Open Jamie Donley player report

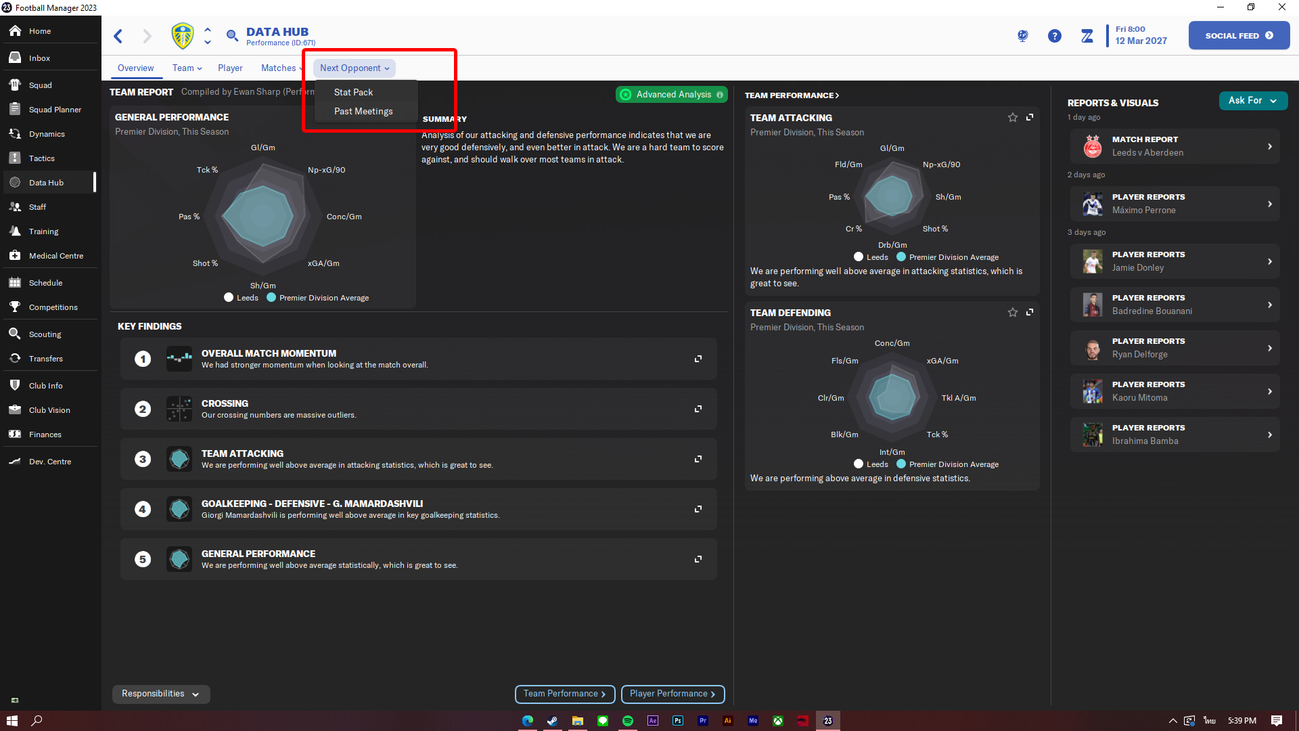pos(1175,261)
